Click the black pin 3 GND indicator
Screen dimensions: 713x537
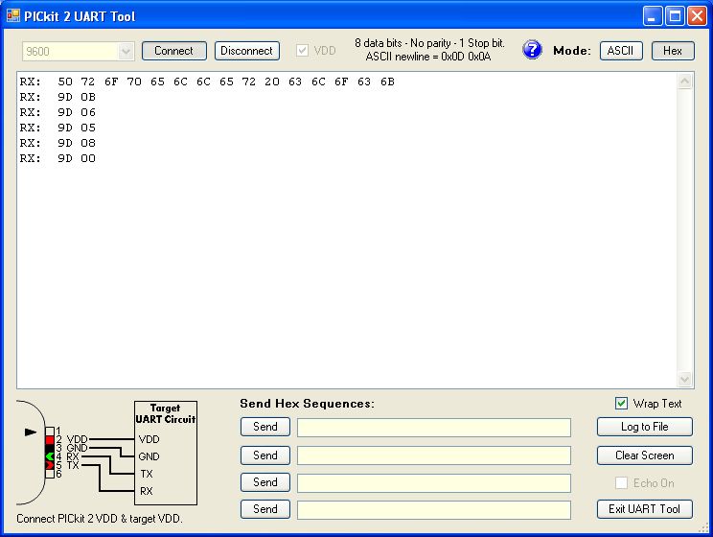pos(50,448)
